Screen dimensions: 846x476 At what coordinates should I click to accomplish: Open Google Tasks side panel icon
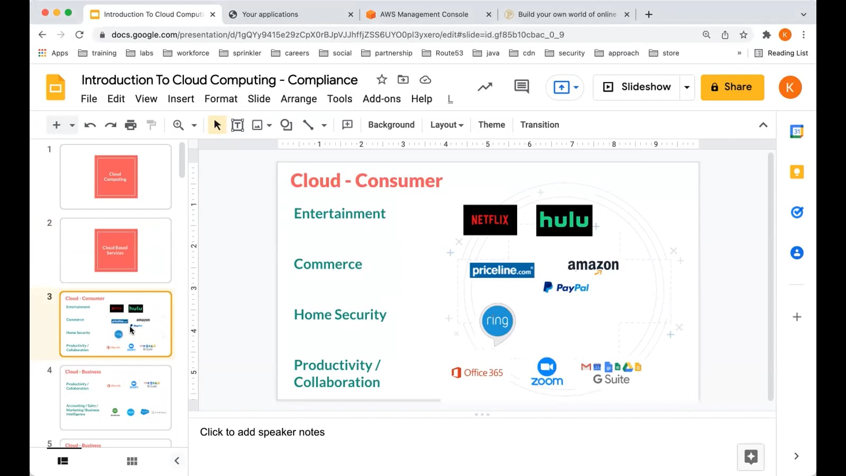click(x=797, y=212)
